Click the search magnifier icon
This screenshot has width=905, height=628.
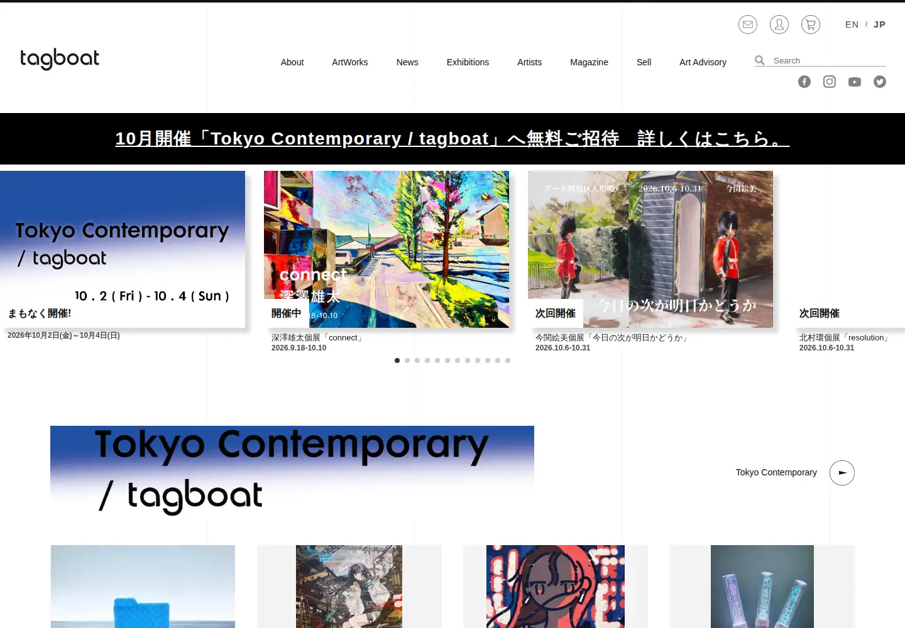[x=760, y=60]
